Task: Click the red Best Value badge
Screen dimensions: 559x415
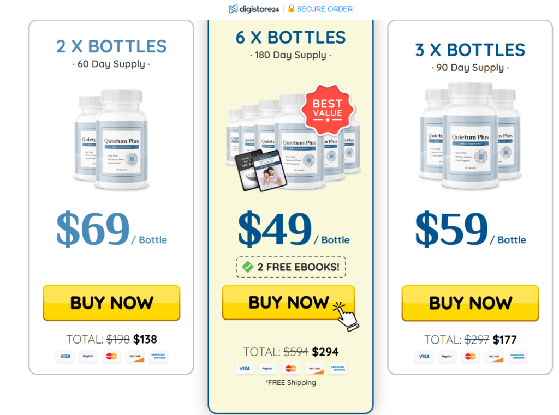Action: coord(328,110)
